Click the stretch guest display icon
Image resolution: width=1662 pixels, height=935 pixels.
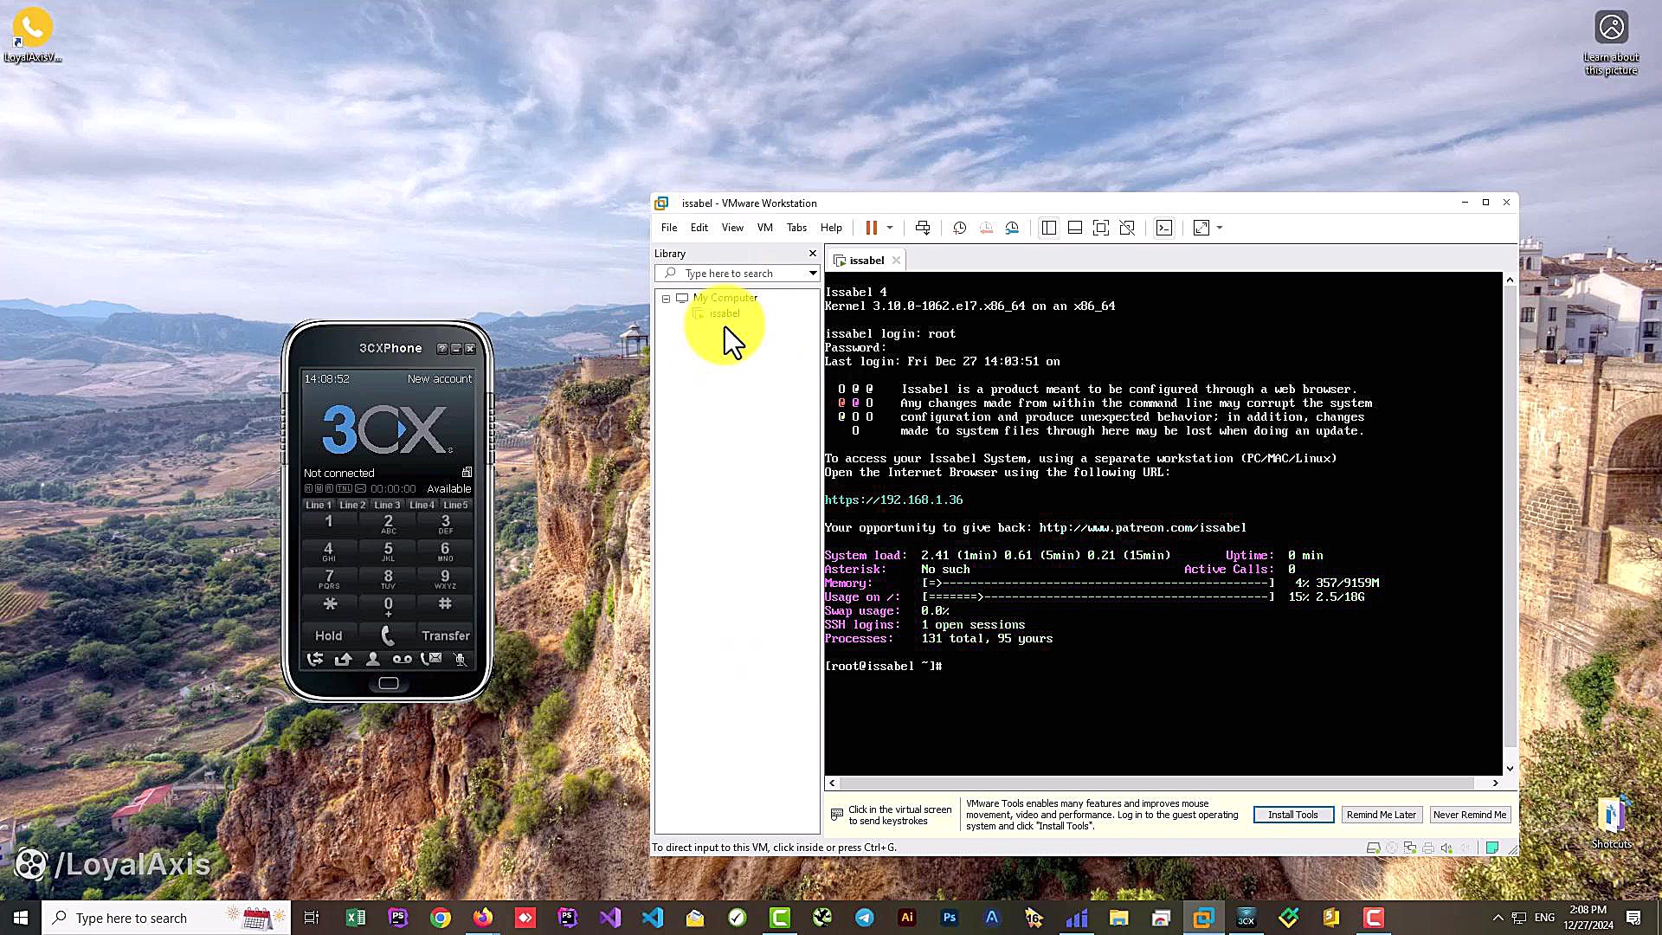pos(1201,228)
